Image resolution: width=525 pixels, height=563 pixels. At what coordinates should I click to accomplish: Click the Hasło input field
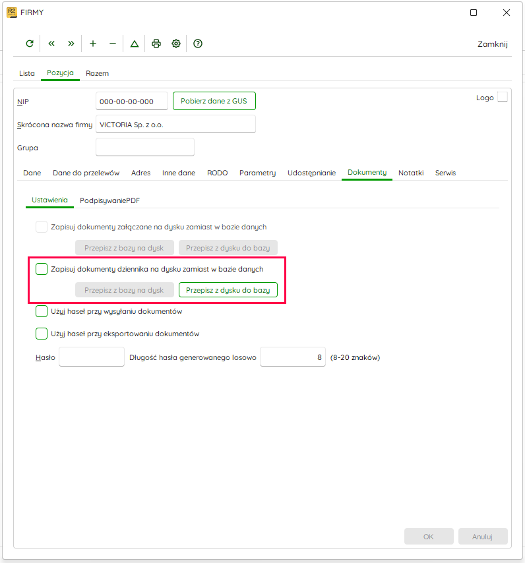click(92, 357)
